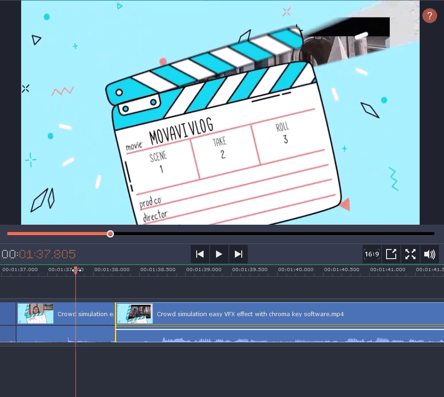Image resolution: width=444 pixels, height=397 pixels.
Task: Skip to next frame button
Action: (239, 254)
